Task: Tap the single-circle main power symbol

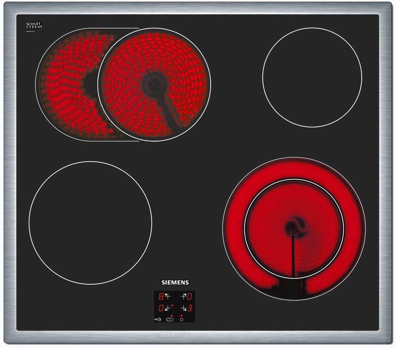Action: (181, 319)
